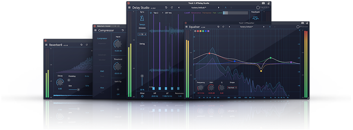Toggle the lock icon in Delay Studio title bar

[x=269, y=3]
